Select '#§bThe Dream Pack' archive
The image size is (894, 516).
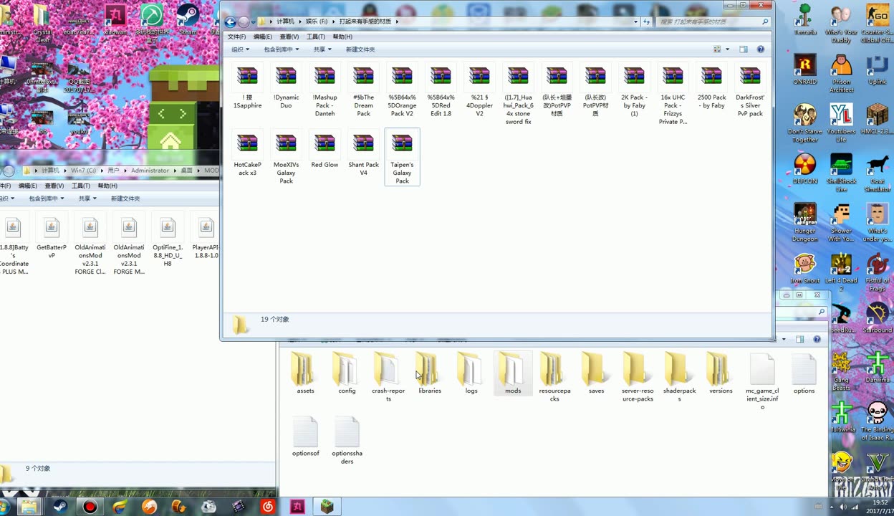tap(363, 90)
